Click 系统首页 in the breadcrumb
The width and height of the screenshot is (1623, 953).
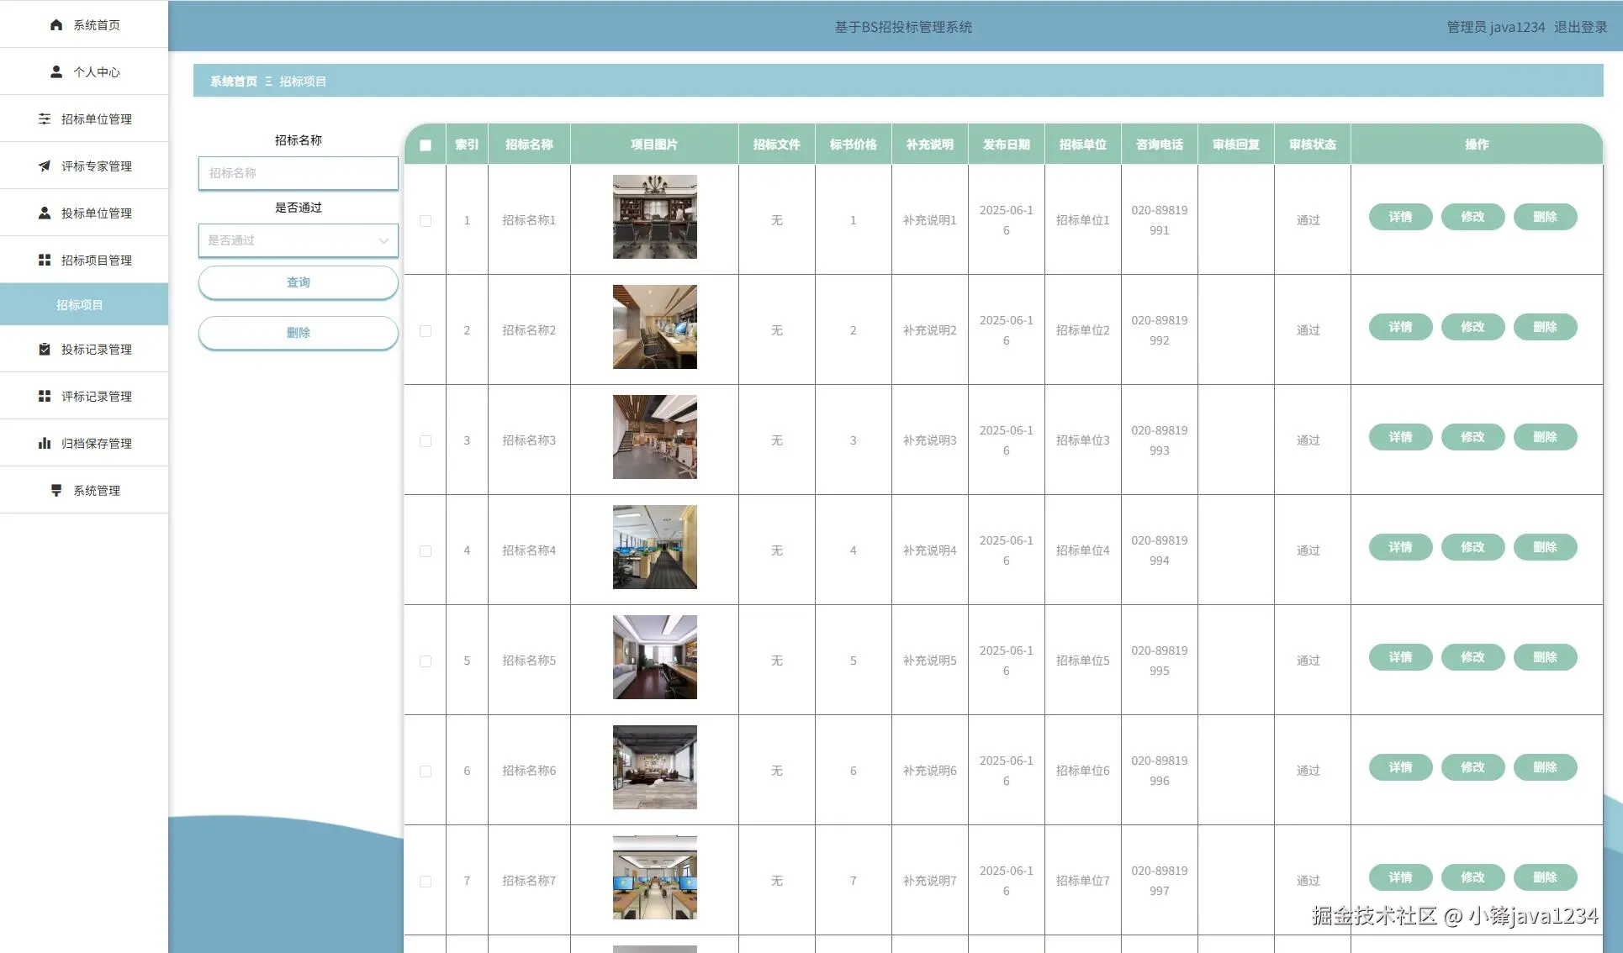click(234, 82)
